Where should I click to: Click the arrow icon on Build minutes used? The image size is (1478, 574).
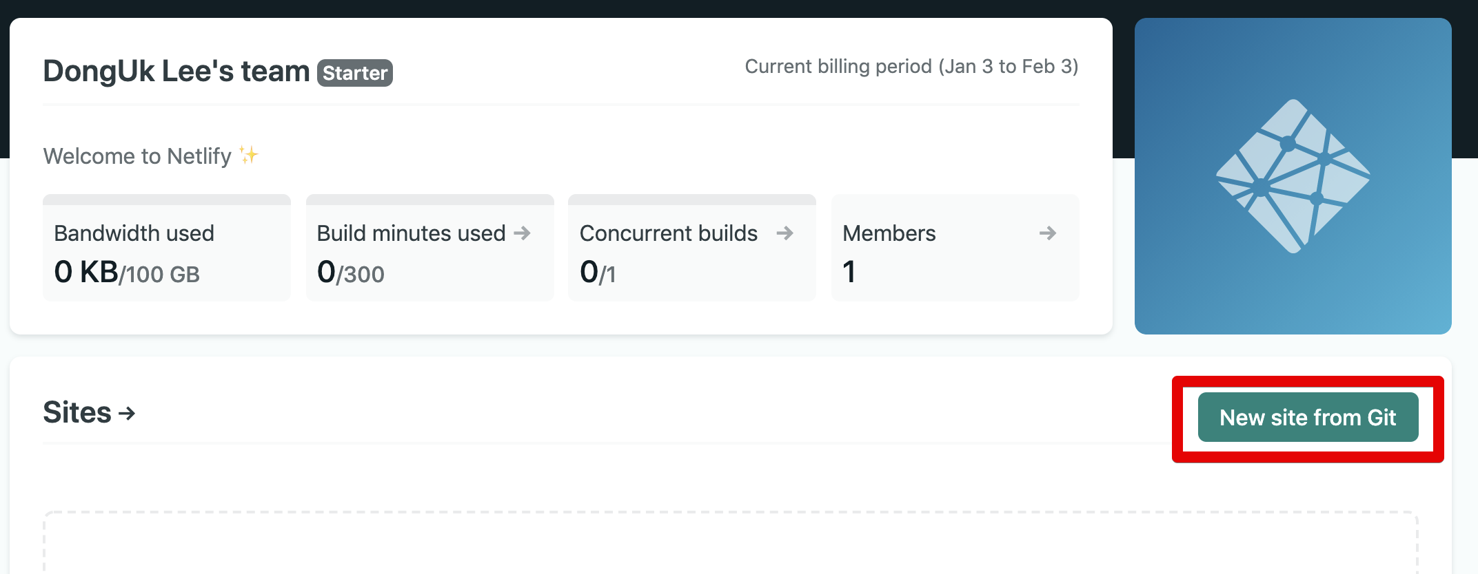(x=523, y=233)
